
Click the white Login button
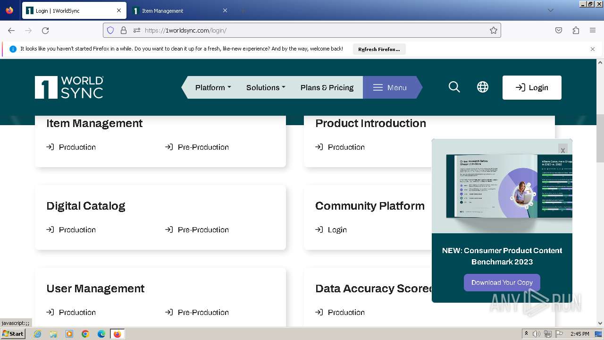click(x=532, y=87)
